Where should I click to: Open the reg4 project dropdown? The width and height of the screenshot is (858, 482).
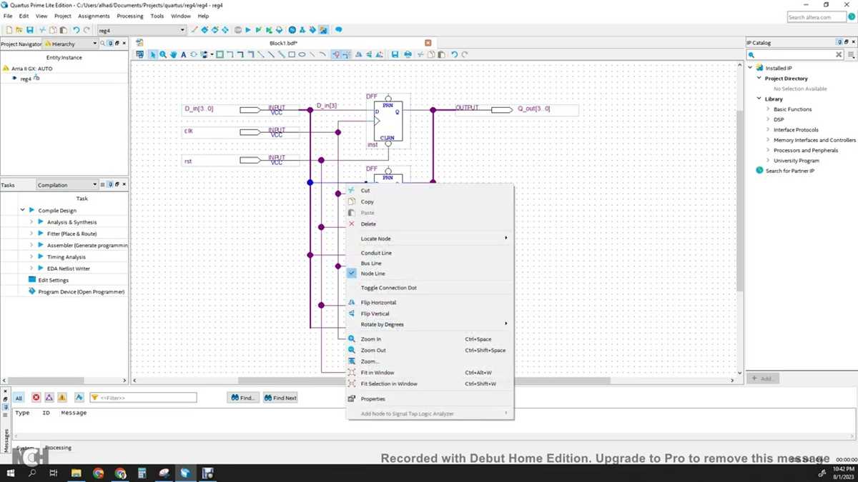(x=182, y=30)
